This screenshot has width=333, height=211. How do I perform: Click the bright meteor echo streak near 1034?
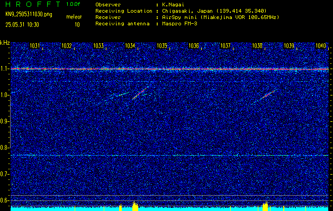coord(141,92)
